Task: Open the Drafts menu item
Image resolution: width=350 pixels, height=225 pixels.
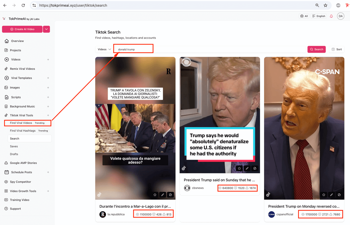Action: pos(14,154)
